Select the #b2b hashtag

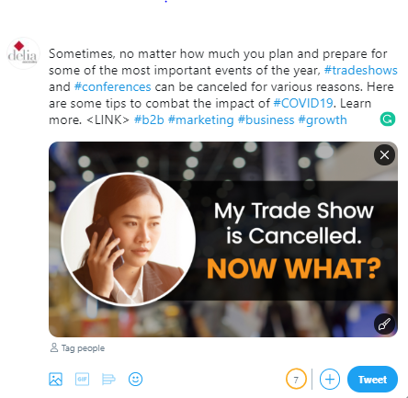(x=149, y=119)
